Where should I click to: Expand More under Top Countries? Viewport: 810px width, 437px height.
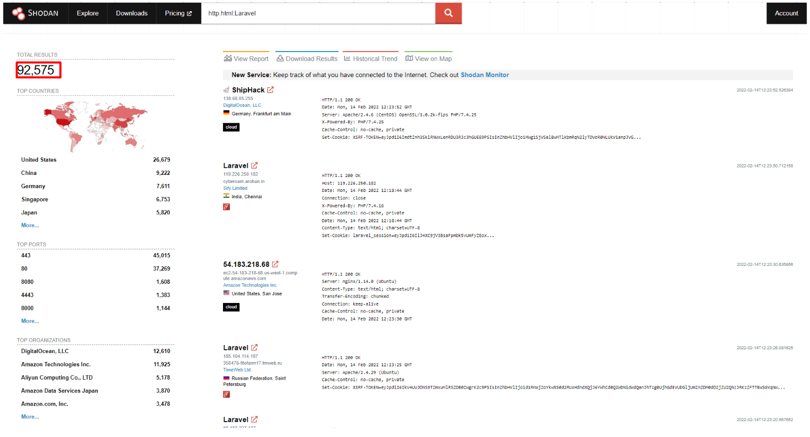30,225
